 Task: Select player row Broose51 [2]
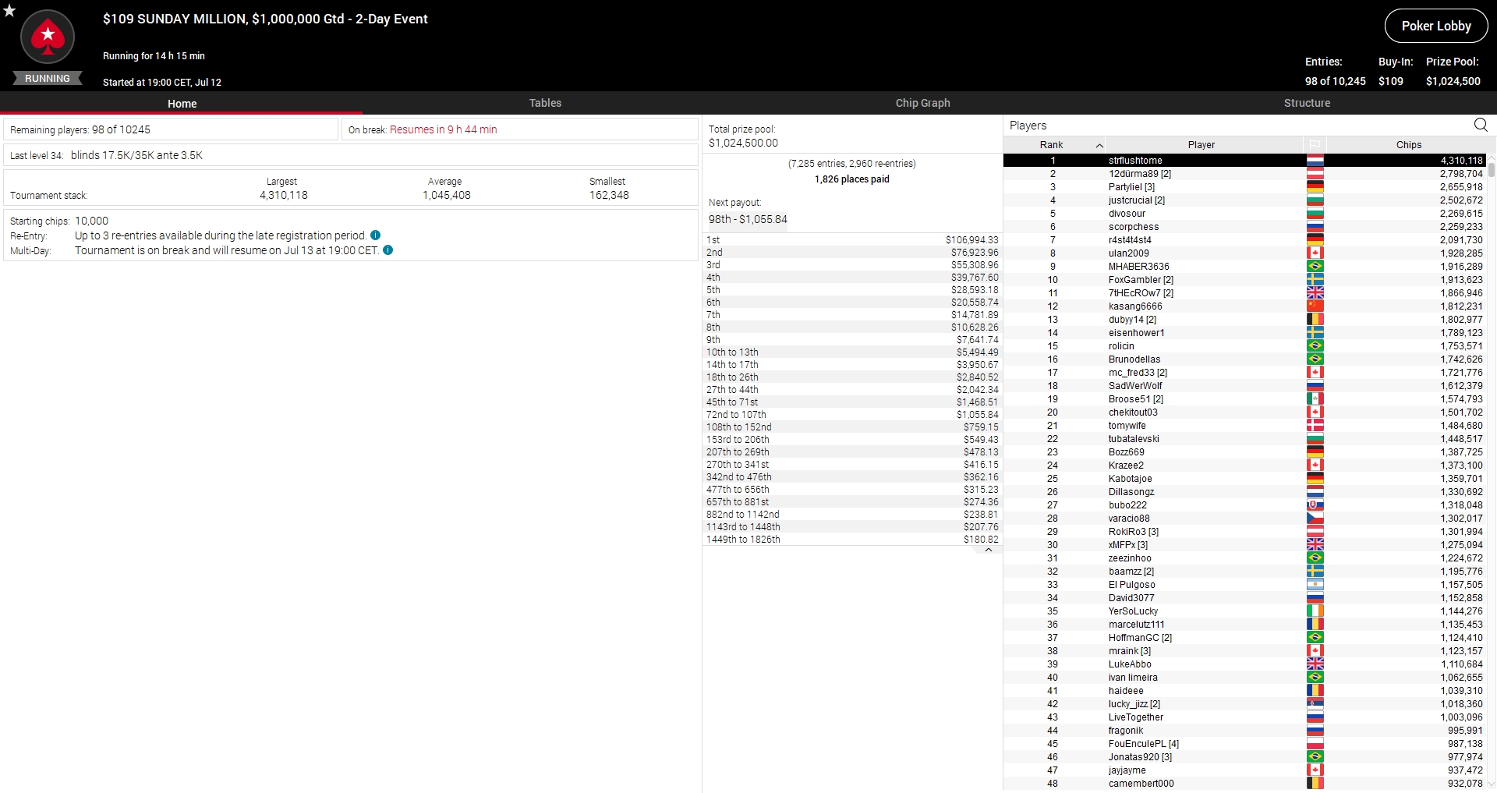(1245, 398)
